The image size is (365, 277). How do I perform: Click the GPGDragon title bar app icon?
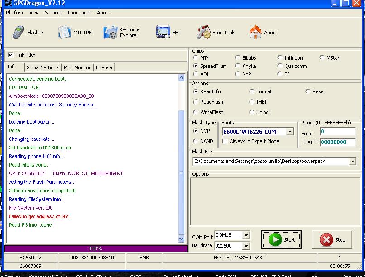click(x=9, y=3)
